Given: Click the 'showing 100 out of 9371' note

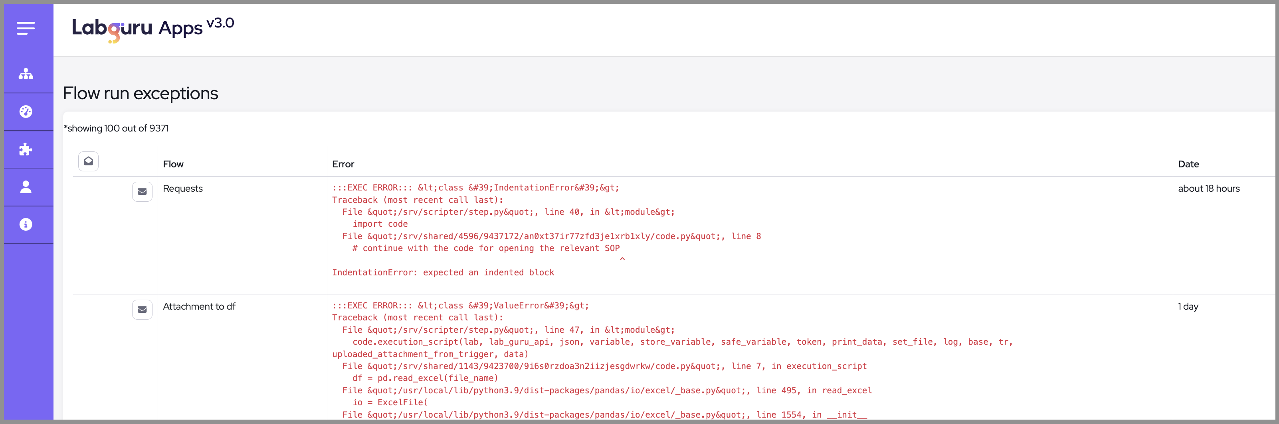Looking at the screenshot, I should [x=116, y=128].
